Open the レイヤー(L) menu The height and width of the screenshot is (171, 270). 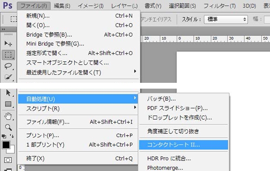coord(124,6)
